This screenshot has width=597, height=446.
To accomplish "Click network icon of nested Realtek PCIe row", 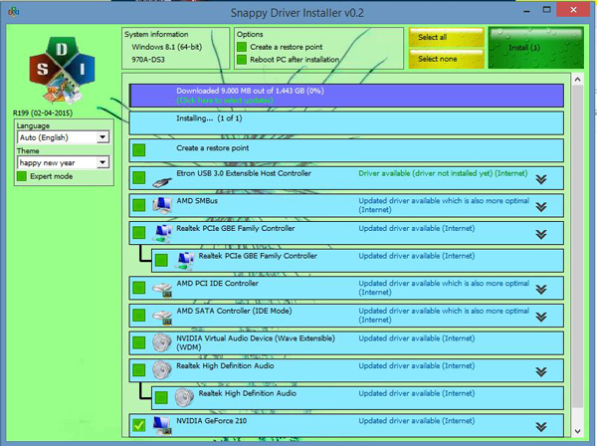I will 185,261.
